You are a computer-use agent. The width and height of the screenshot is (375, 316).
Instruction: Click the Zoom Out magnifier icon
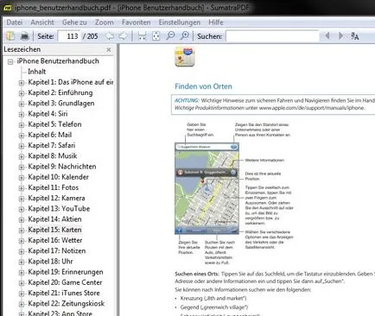[170, 36]
